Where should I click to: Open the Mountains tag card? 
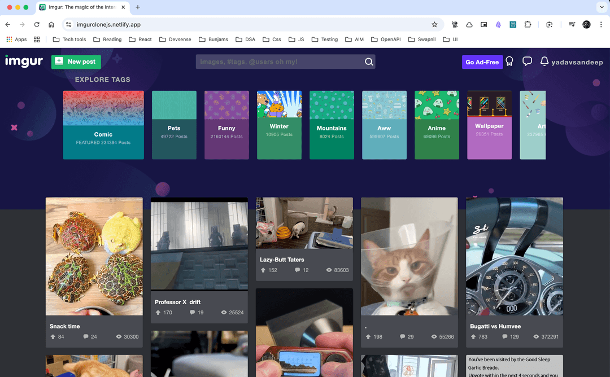pos(332,125)
